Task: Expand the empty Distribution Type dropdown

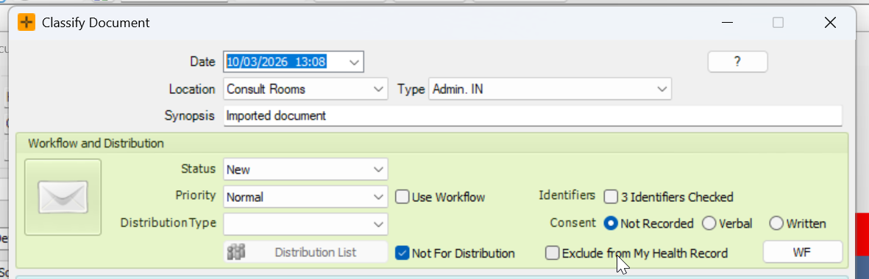Action: coord(378,225)
